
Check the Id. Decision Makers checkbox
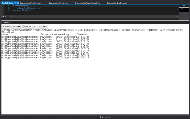point(73,30)
